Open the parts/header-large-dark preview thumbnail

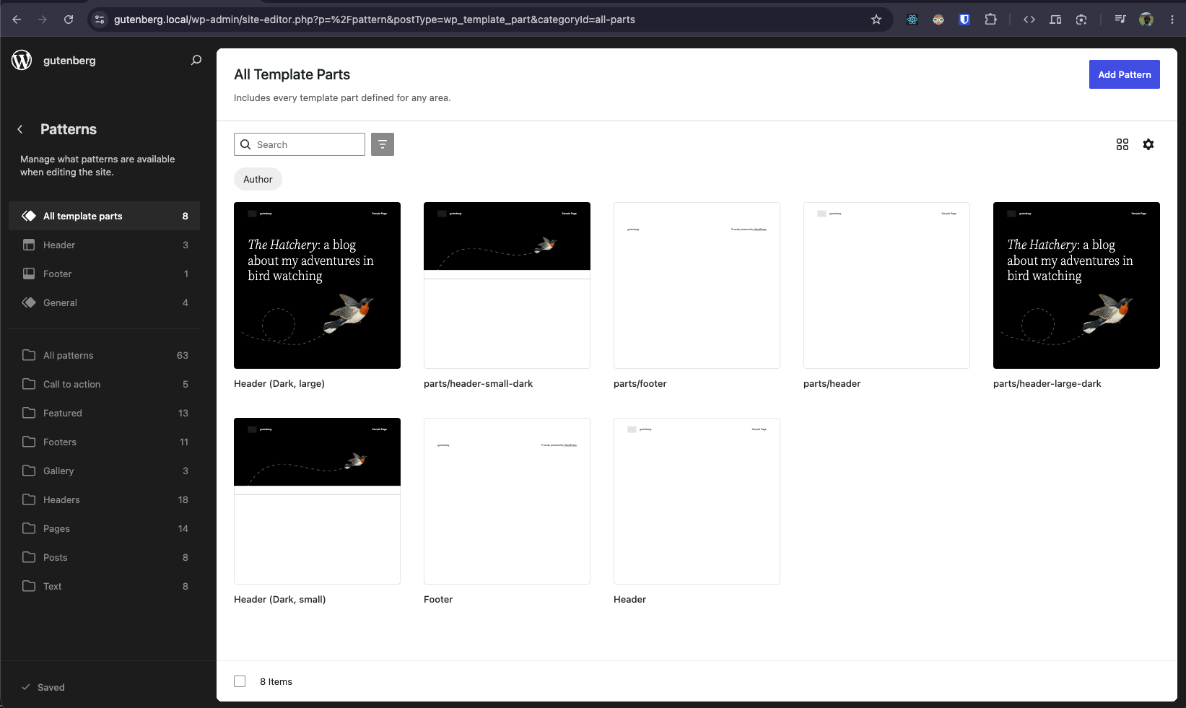click(x=1076, y=285)
